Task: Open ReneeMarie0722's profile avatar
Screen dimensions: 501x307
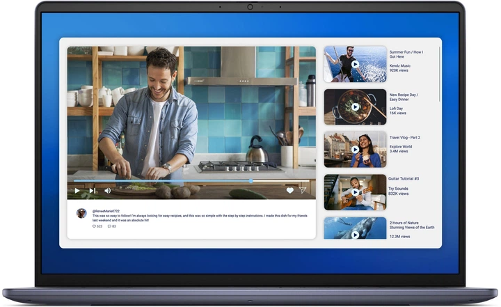Action: click(x=81, y=213)
